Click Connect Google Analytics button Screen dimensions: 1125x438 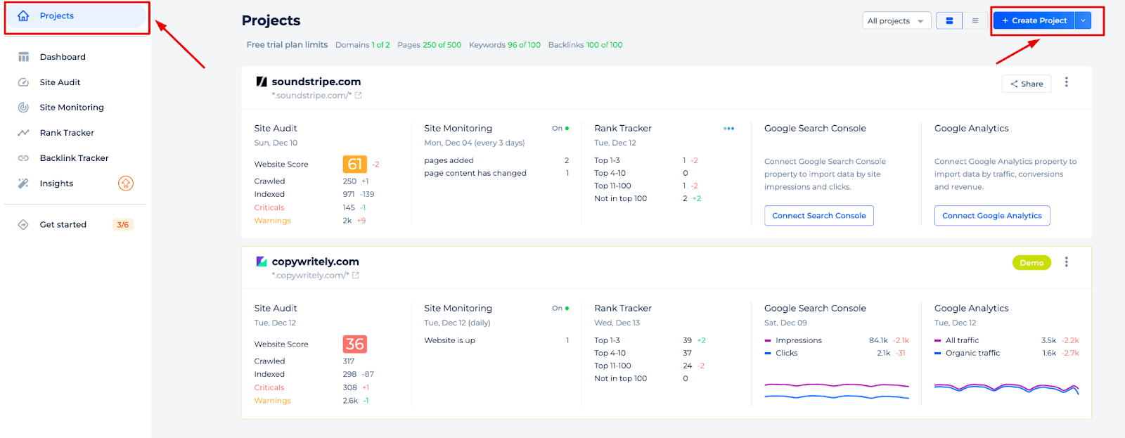coord(992,216)
